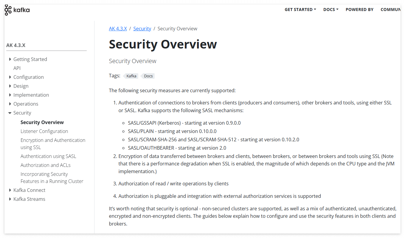Collapse the Security section arrow
The height and width of the screenshot is (238, 405).
point(10,113)
